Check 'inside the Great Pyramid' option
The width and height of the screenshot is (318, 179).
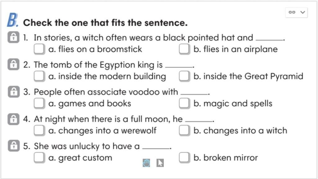(x=184, y=76)
